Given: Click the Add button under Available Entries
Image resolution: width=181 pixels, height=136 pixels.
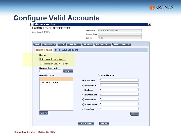Looking at the screenshot, I should click(x=44, y=113).
